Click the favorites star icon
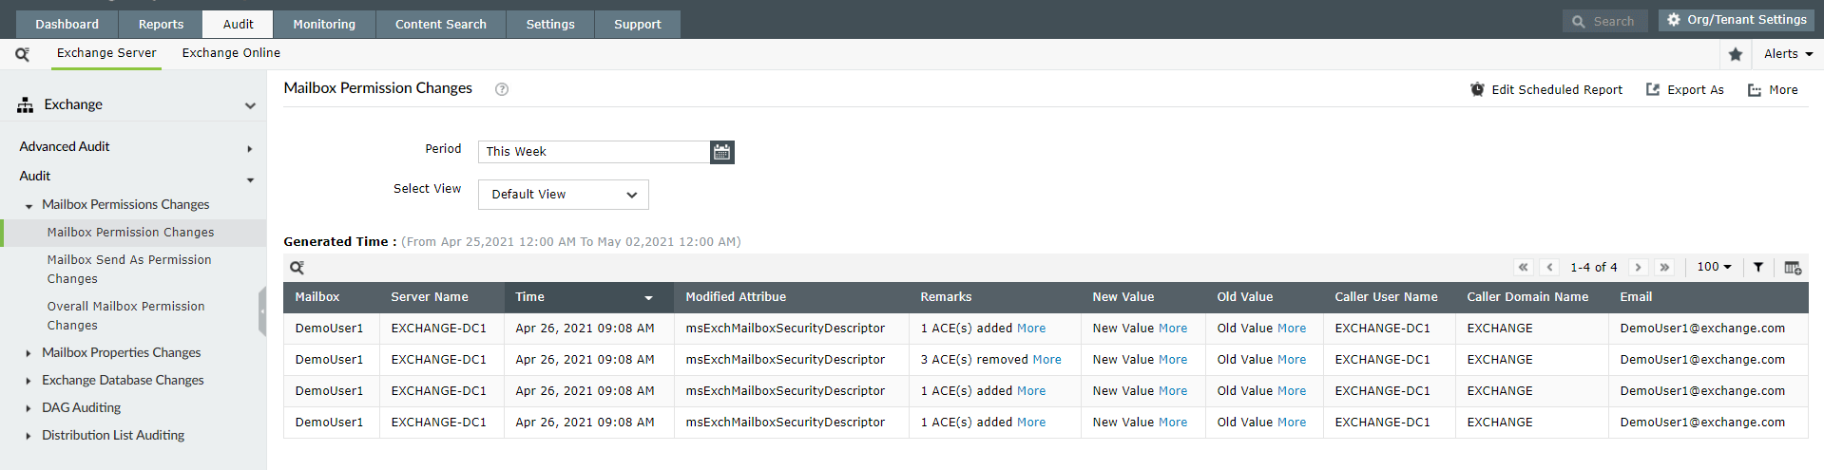The image size is (1824, 470). click(1736, 54)
